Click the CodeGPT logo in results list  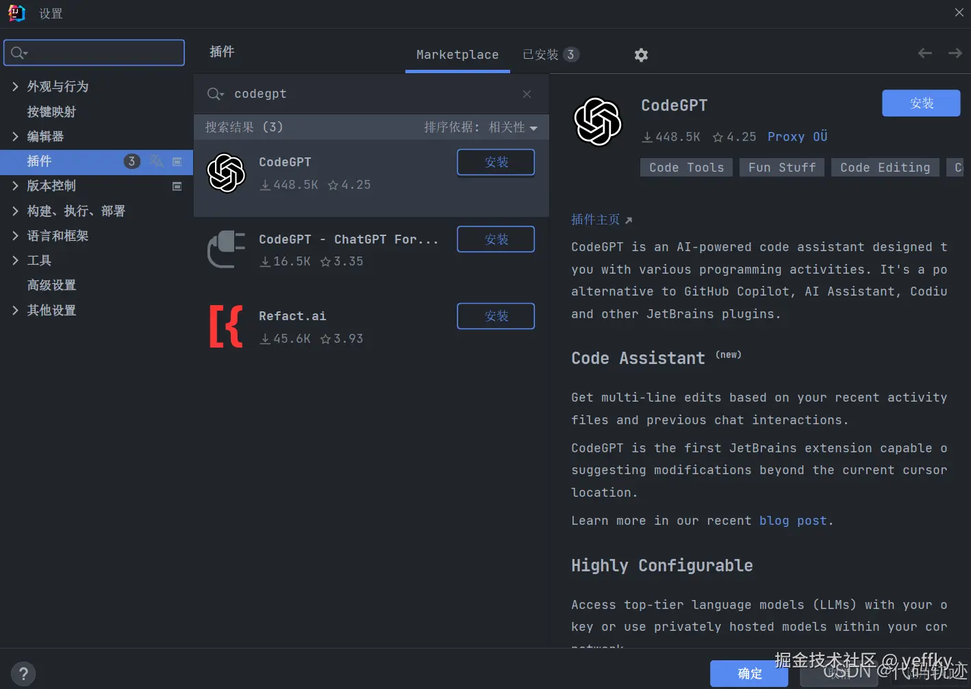(226, 172)
